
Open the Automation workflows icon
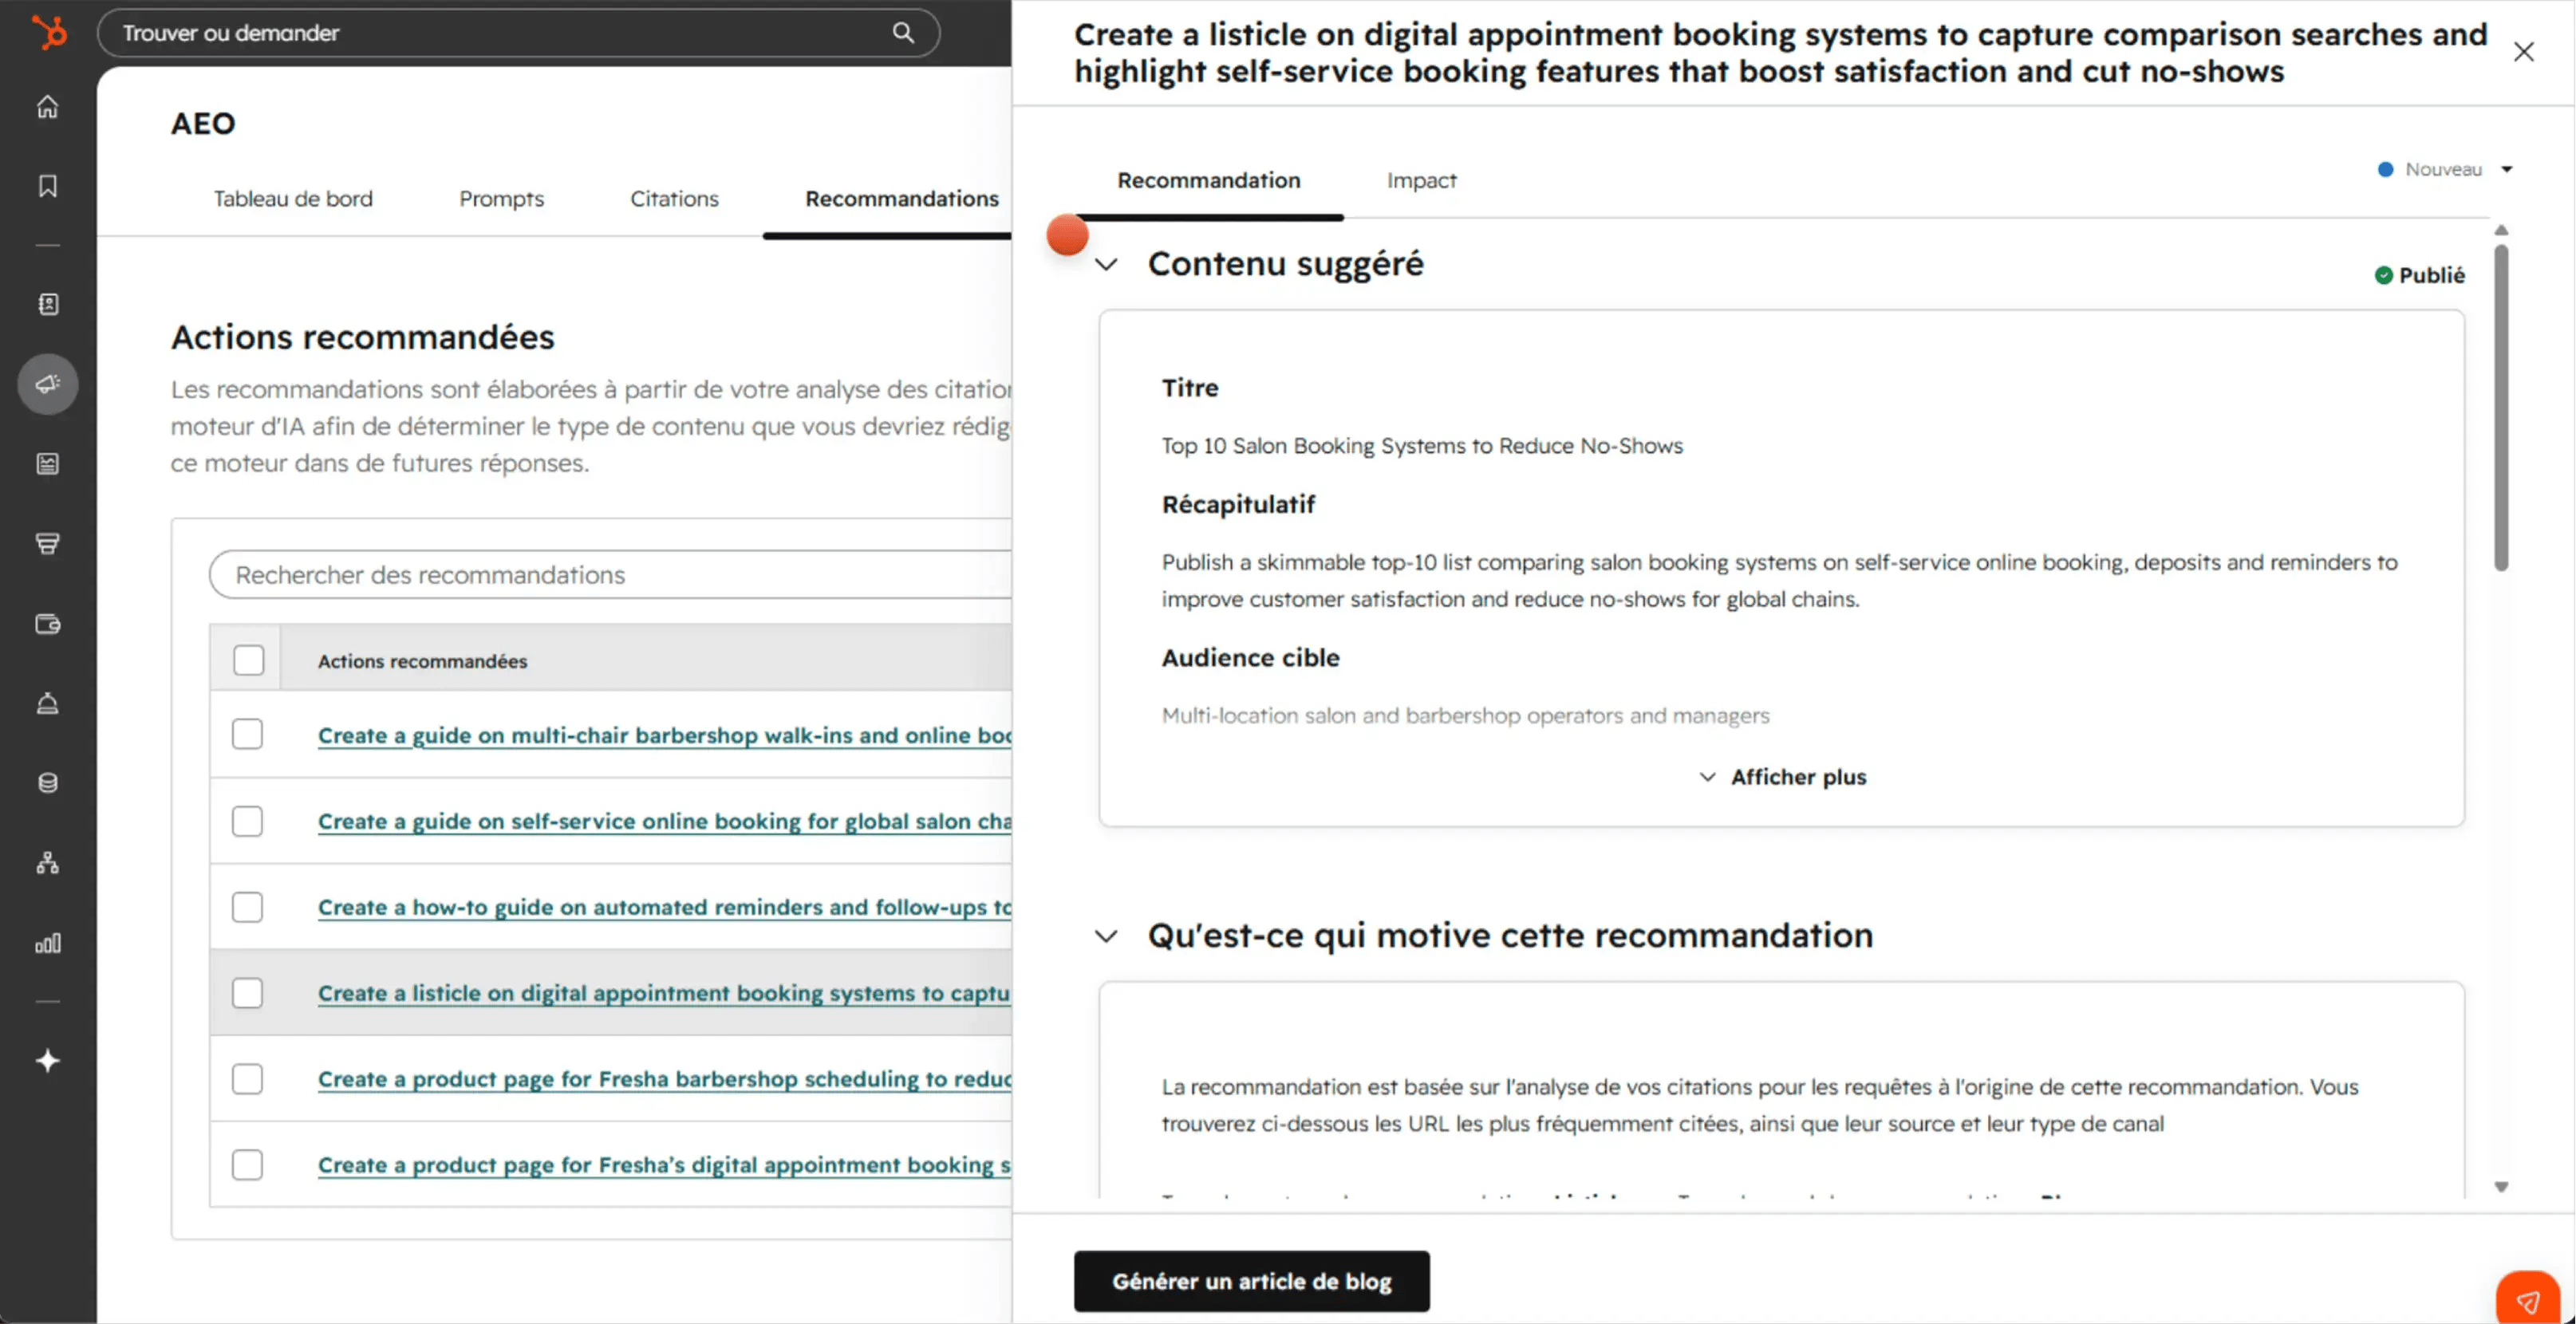point(47,863)
